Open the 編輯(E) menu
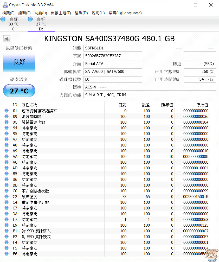The height and width of the screenshot is (262, 219). (x=24, y=13)
